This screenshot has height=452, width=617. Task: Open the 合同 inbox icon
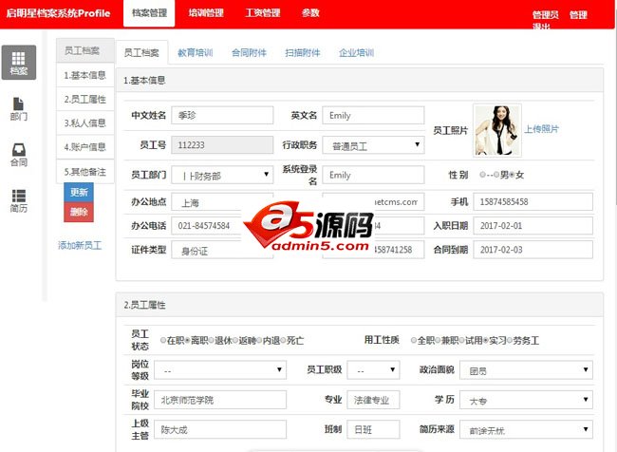click(18, 155)
